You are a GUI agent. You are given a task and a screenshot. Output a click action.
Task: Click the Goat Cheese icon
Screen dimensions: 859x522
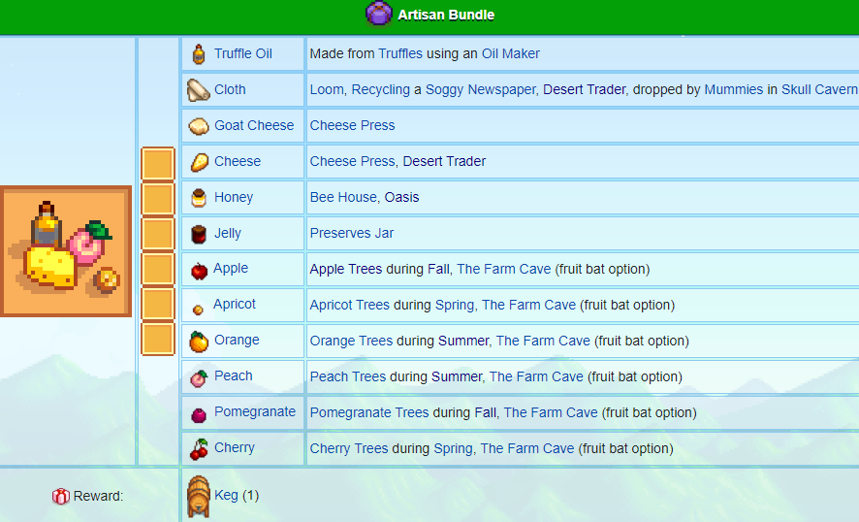(x=199, y=126)
